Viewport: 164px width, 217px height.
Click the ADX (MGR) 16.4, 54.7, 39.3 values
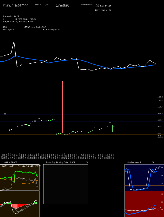35,27
